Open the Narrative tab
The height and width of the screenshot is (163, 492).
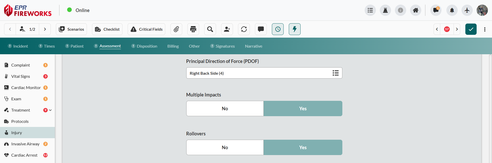click(x=253, y=46)
